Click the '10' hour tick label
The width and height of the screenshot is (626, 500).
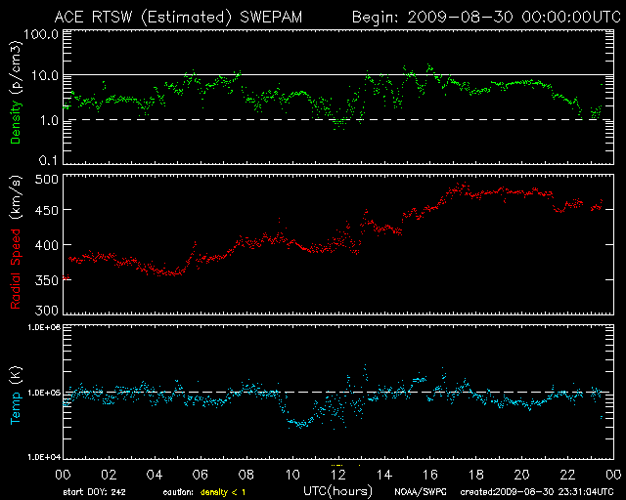(292, 475)
